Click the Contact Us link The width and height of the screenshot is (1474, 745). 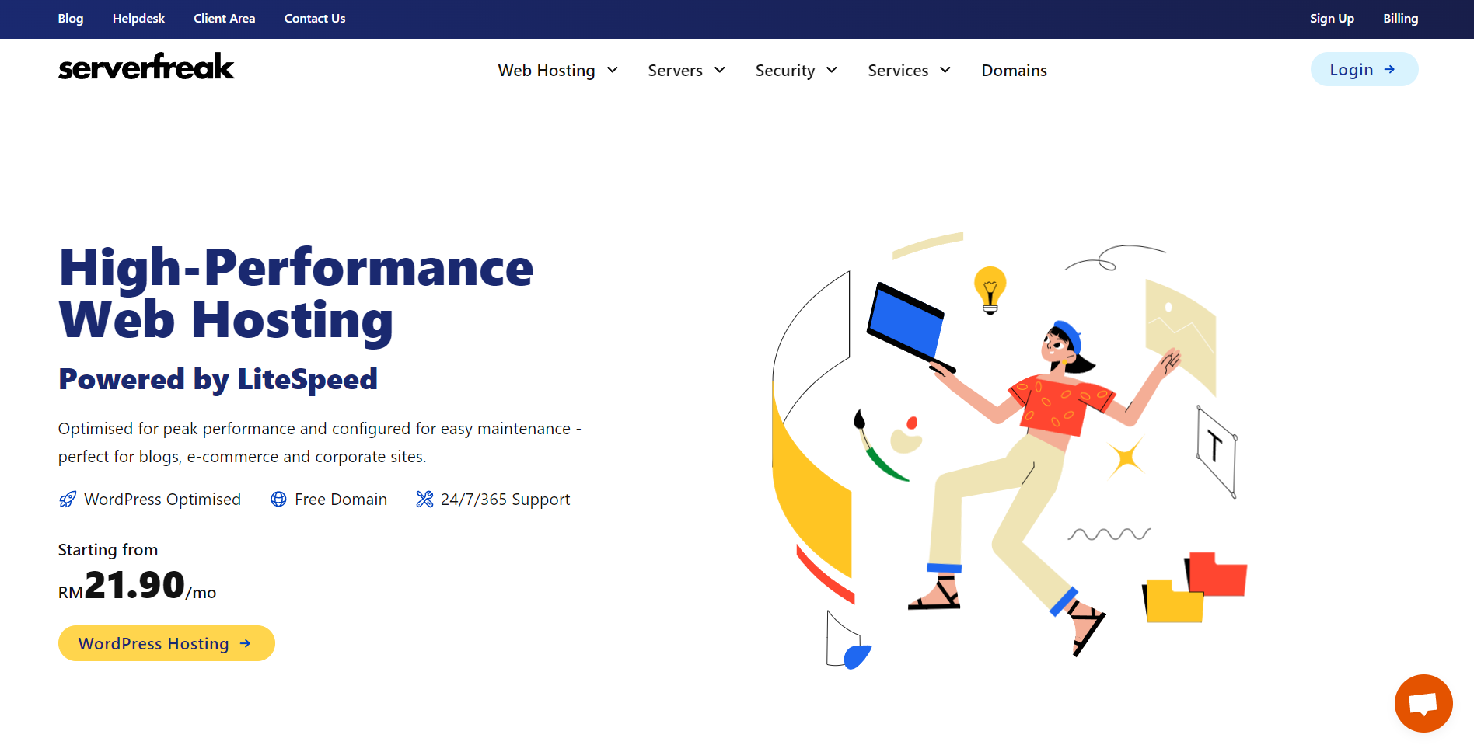point(315,19)
